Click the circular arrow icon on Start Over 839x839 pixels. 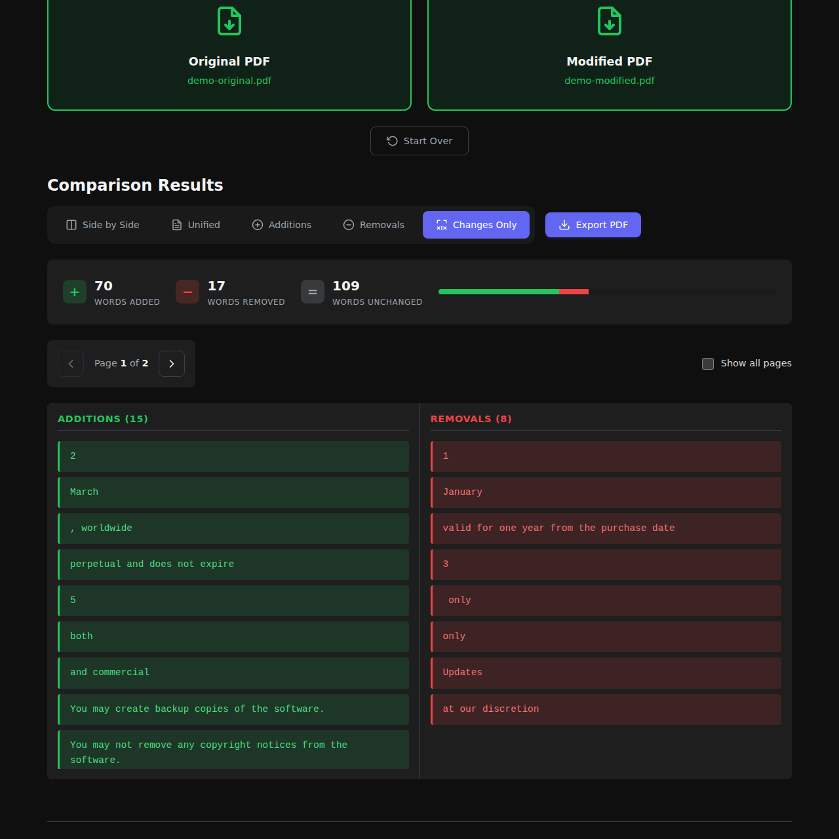pyautogui.click(x=392, y=141)
